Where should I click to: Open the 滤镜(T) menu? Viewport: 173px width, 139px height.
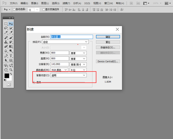pos(66,4)
